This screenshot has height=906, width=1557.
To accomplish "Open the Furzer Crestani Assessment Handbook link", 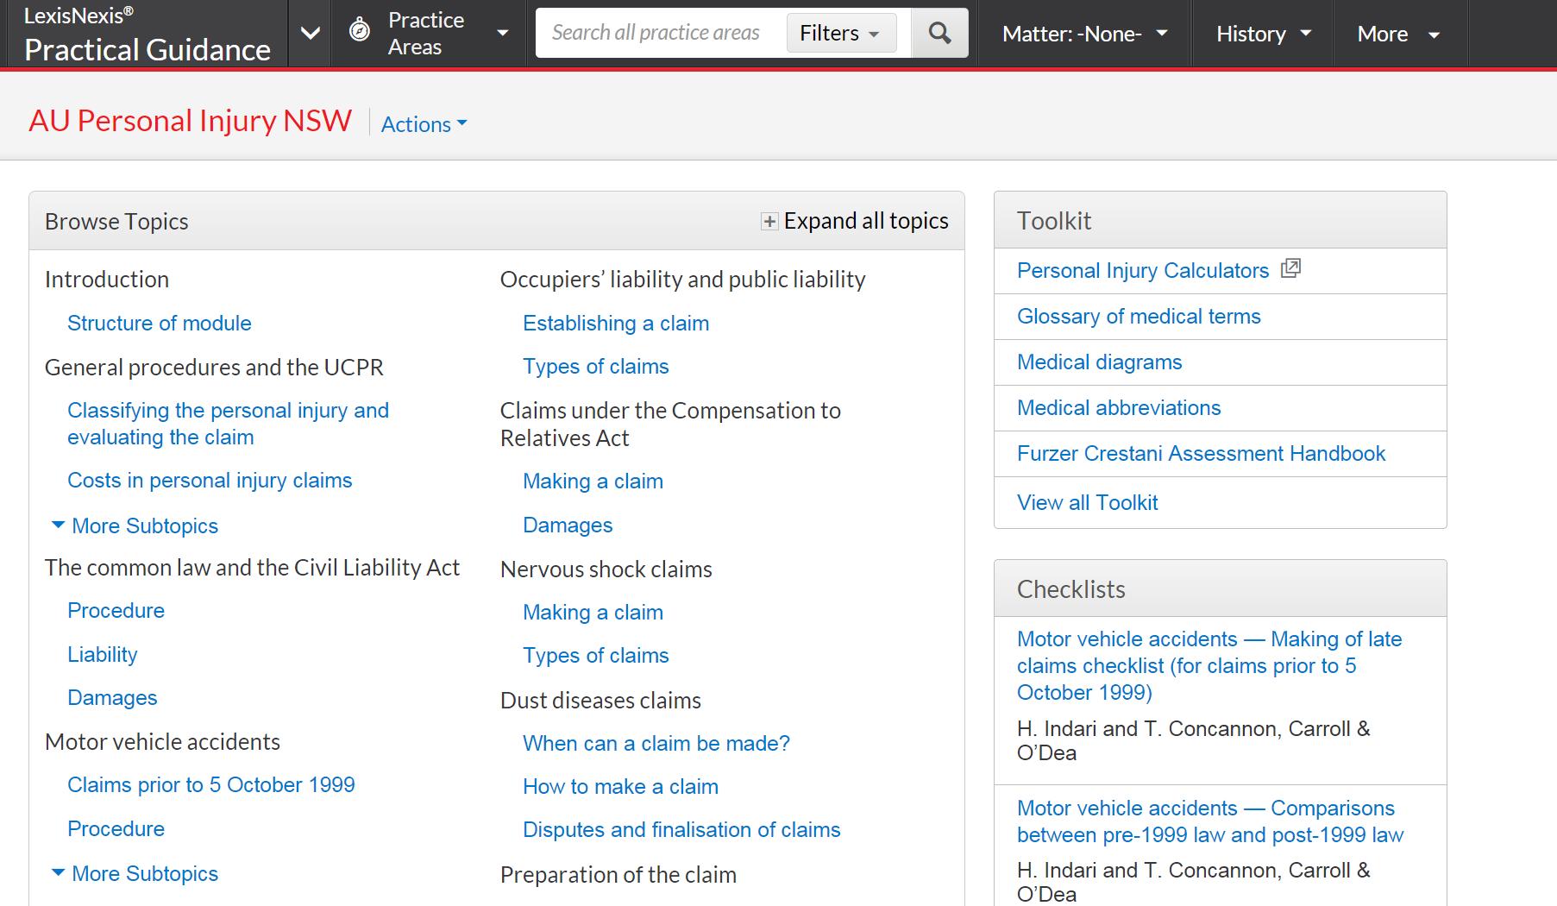I will coord(1201,454).
